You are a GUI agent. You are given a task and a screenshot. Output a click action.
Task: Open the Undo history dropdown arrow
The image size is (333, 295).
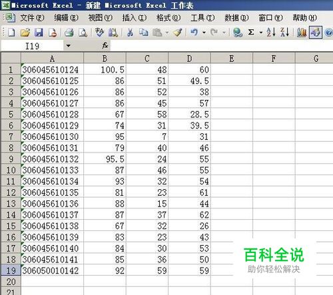[204, 33]
